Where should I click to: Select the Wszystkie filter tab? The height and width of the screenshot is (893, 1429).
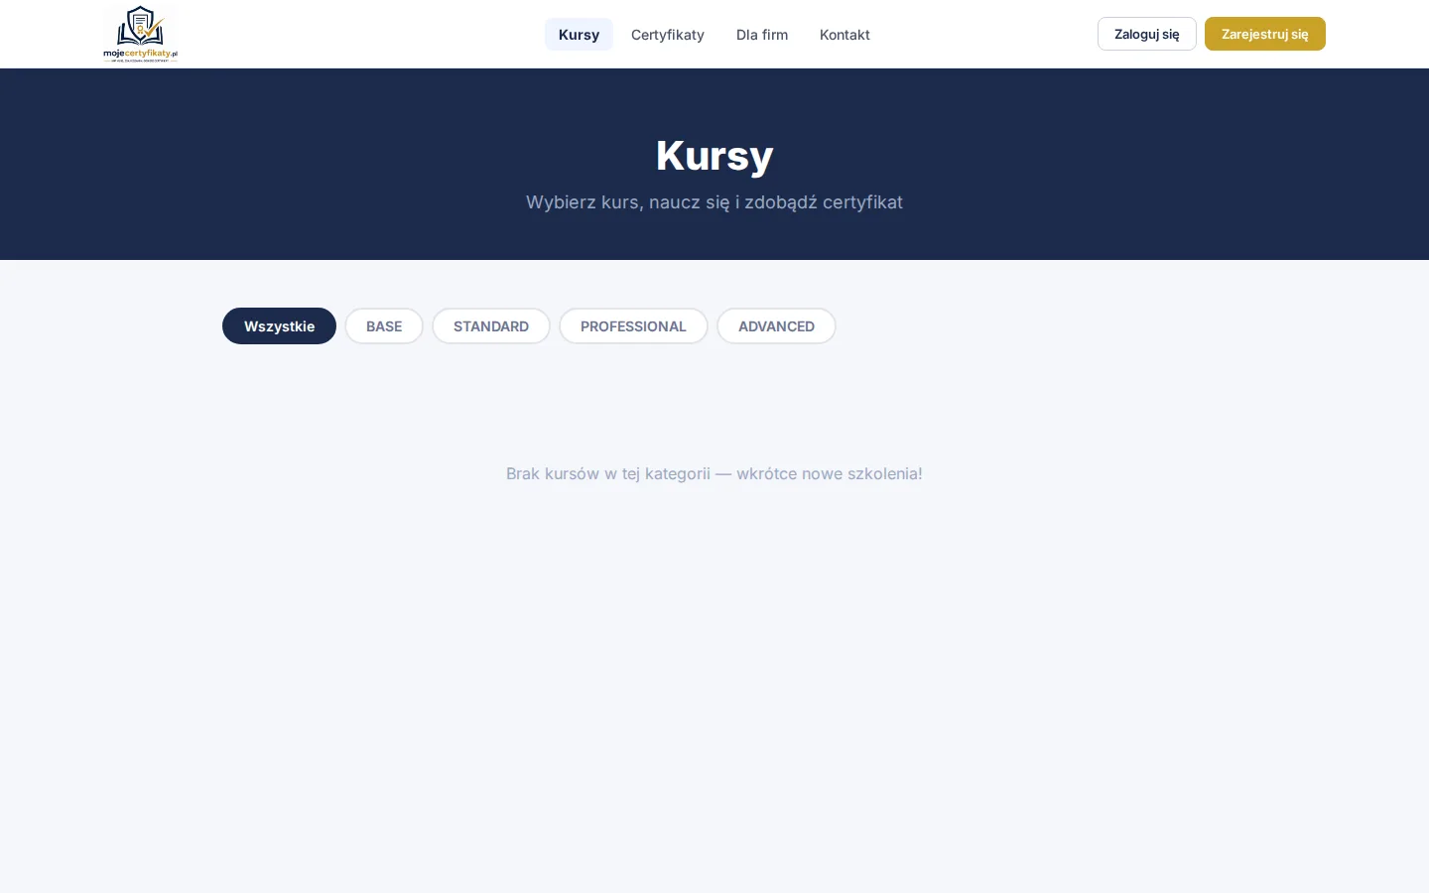(x=279, y=326)
